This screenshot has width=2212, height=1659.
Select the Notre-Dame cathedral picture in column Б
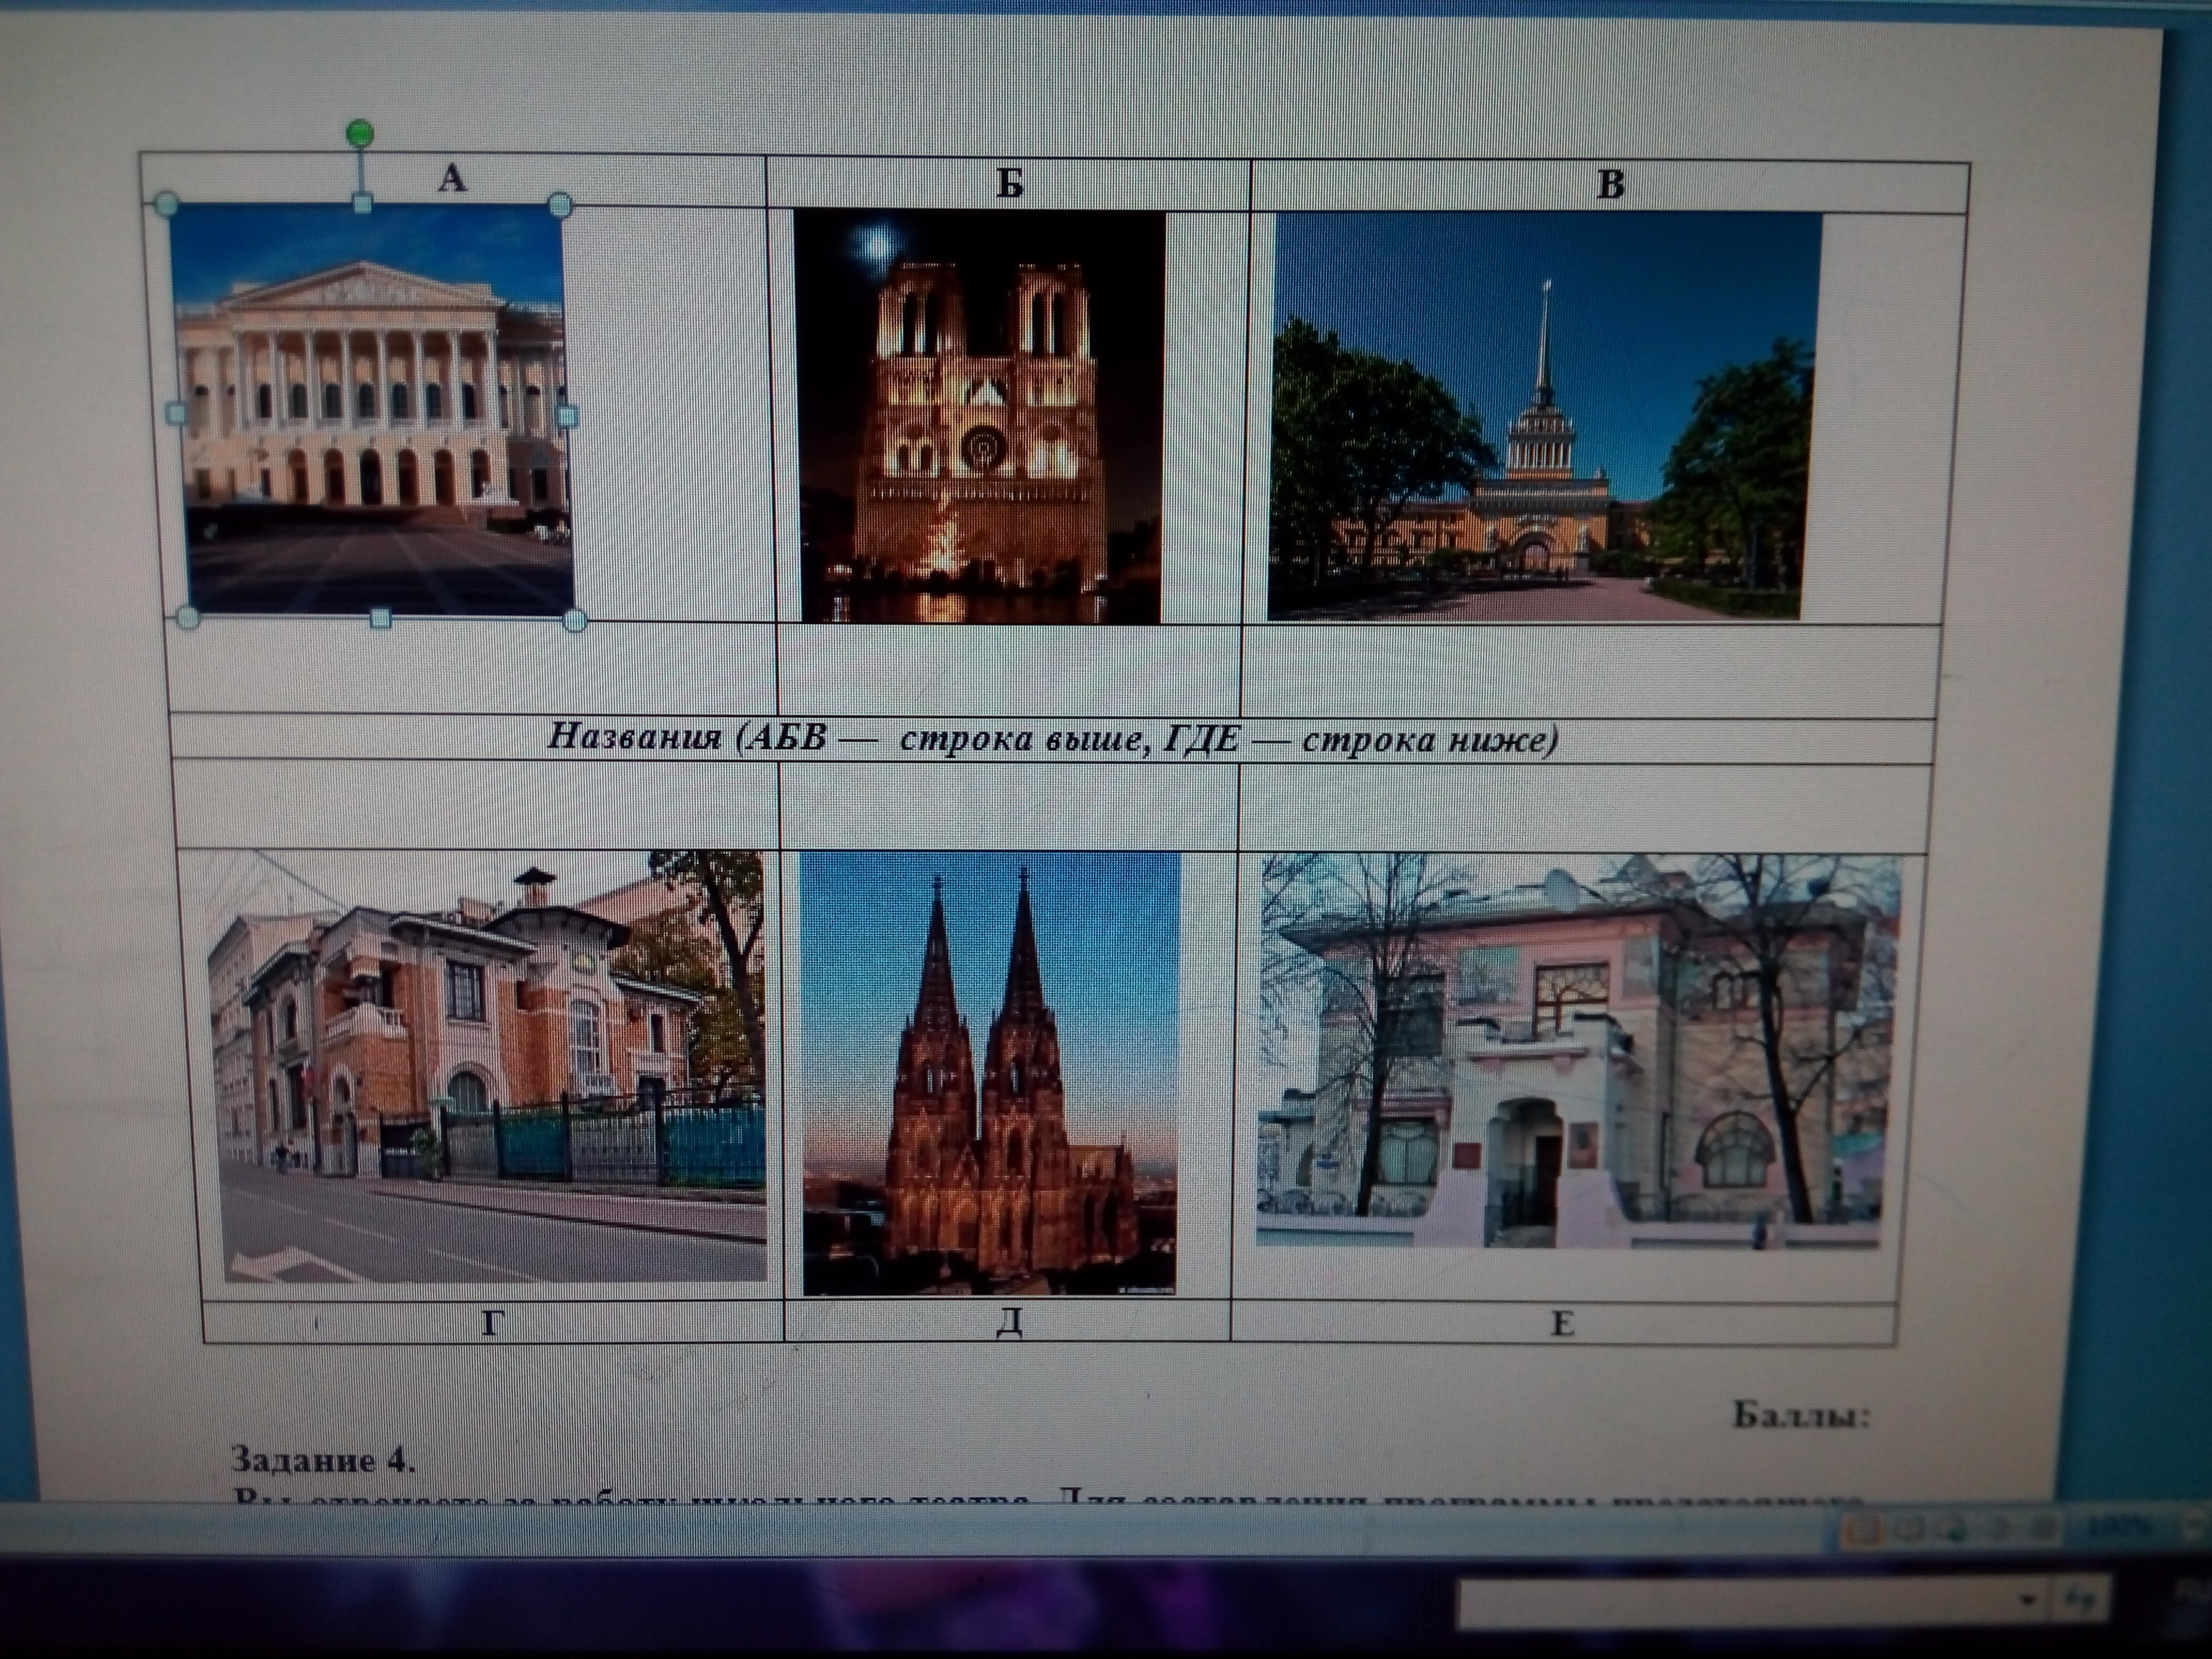(981, 417)
